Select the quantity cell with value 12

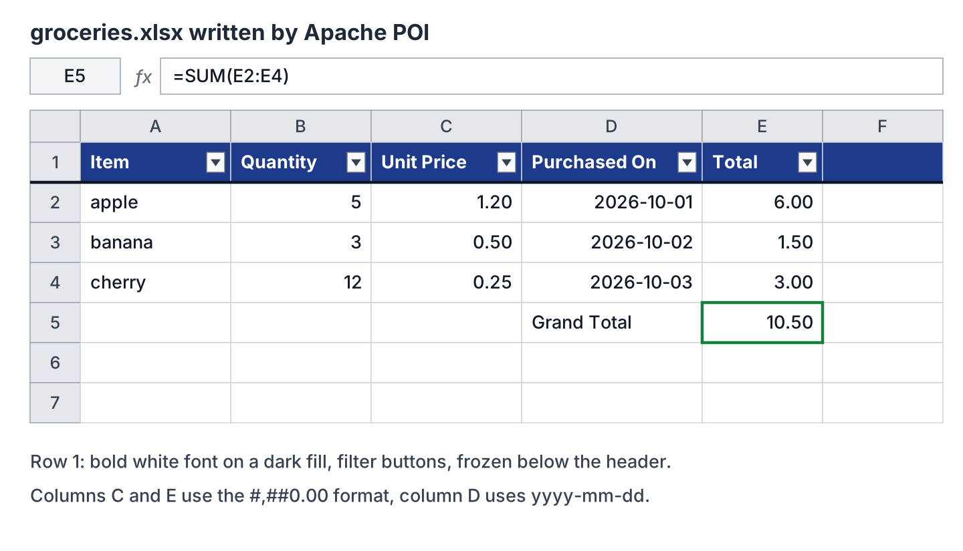tap(301, 283)
